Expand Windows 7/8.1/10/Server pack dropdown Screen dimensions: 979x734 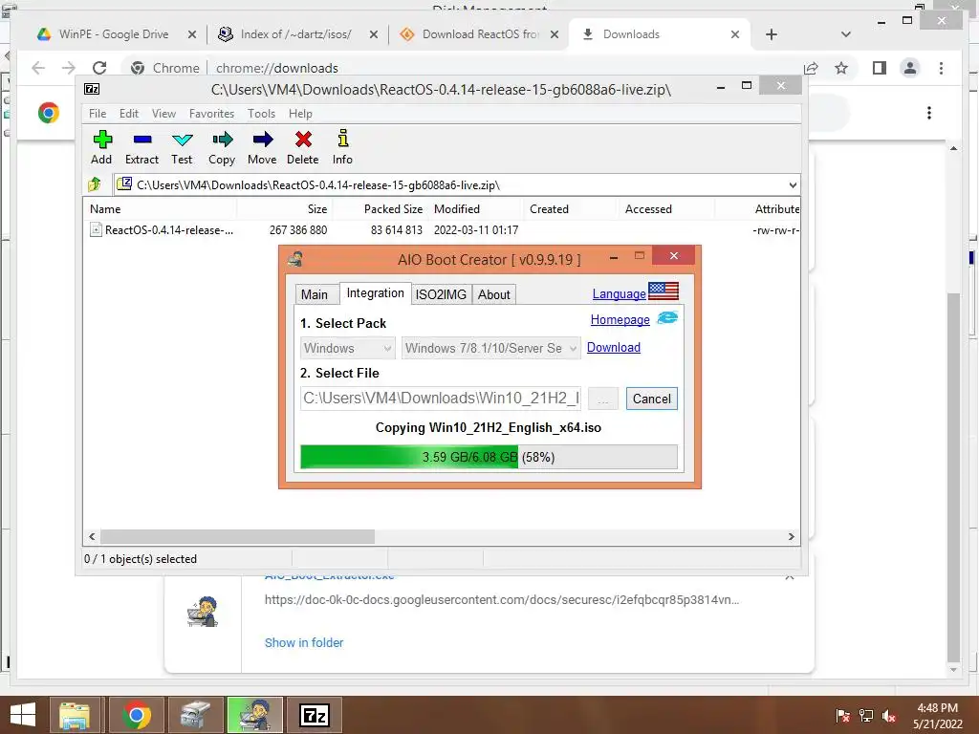pyautogui.click(x=490, y=348)
